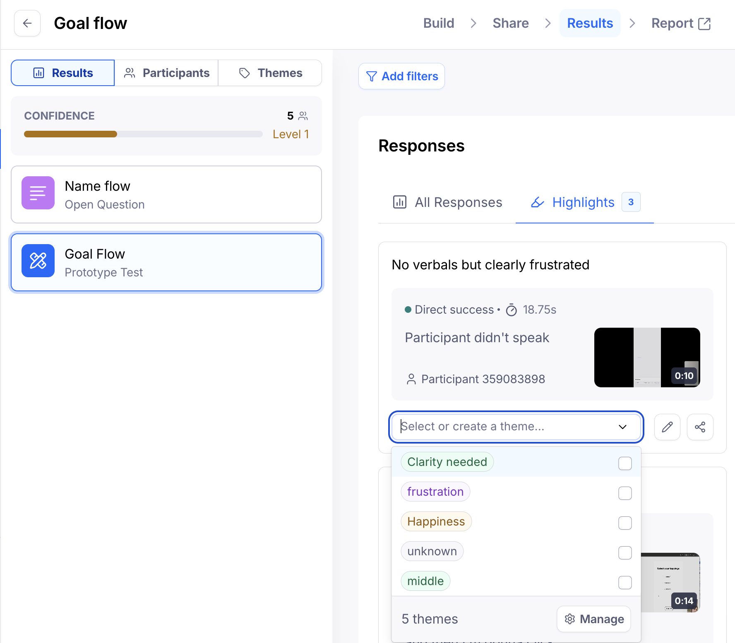Play the 0:10 participant video thumbnail
The height and width of the screenshot is (643, 735).
pos(647,357)
